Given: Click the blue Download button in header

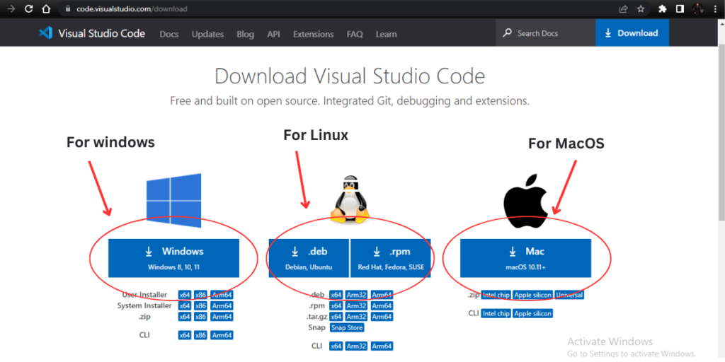Looking at the screenshot, I should point(632,33).
